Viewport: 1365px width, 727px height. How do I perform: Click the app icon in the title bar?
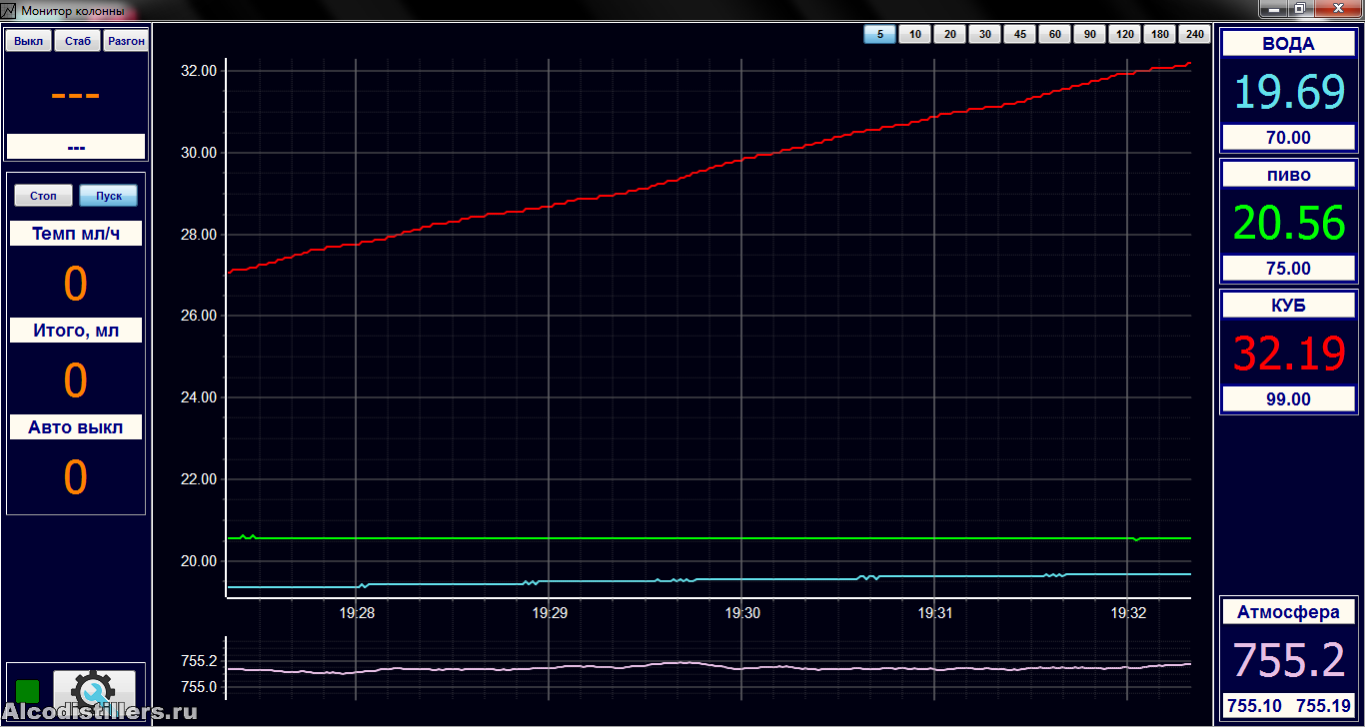coord(9,11)
